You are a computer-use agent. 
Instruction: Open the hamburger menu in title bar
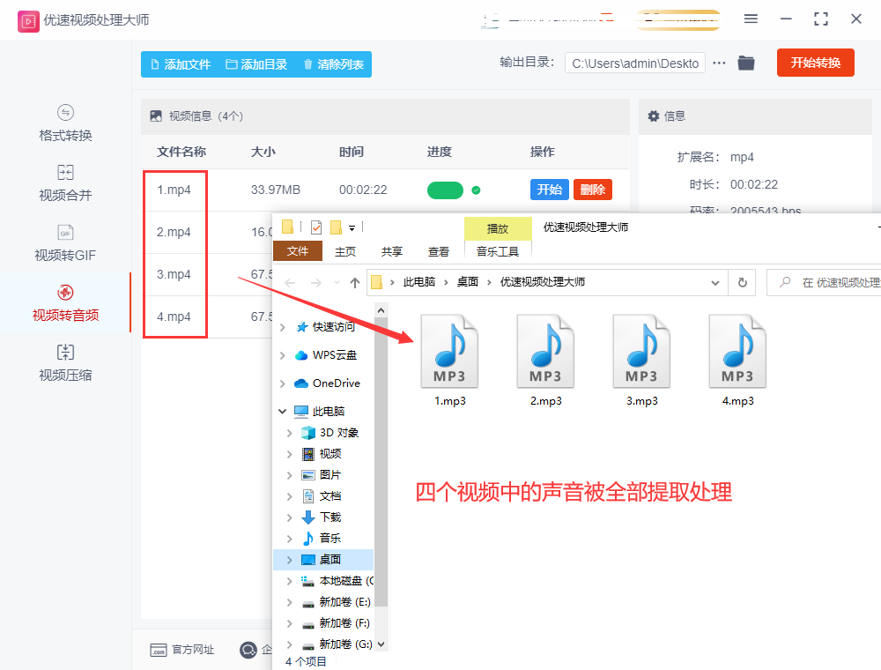point(751,19)
